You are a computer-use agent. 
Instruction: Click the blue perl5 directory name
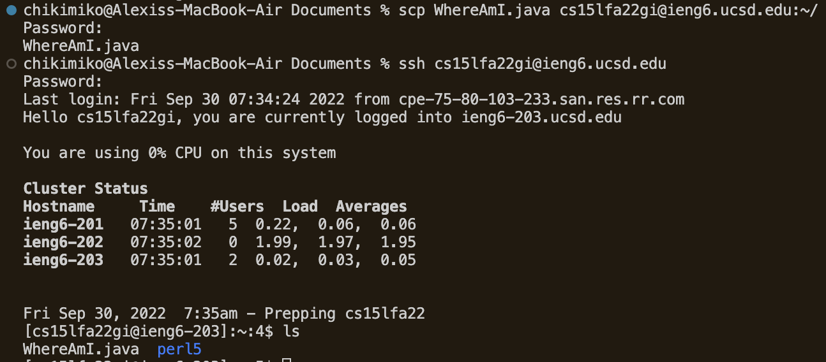pos(179,349)
